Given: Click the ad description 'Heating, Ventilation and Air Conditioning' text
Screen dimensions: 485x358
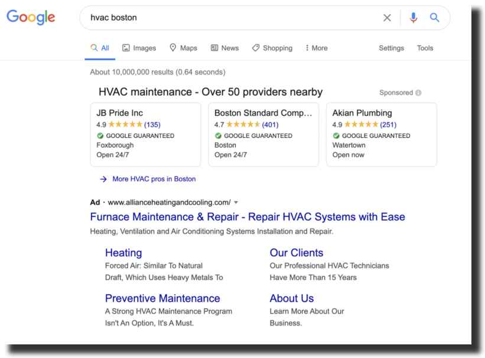Looking at the screenshot, I should tap(211, 231).
